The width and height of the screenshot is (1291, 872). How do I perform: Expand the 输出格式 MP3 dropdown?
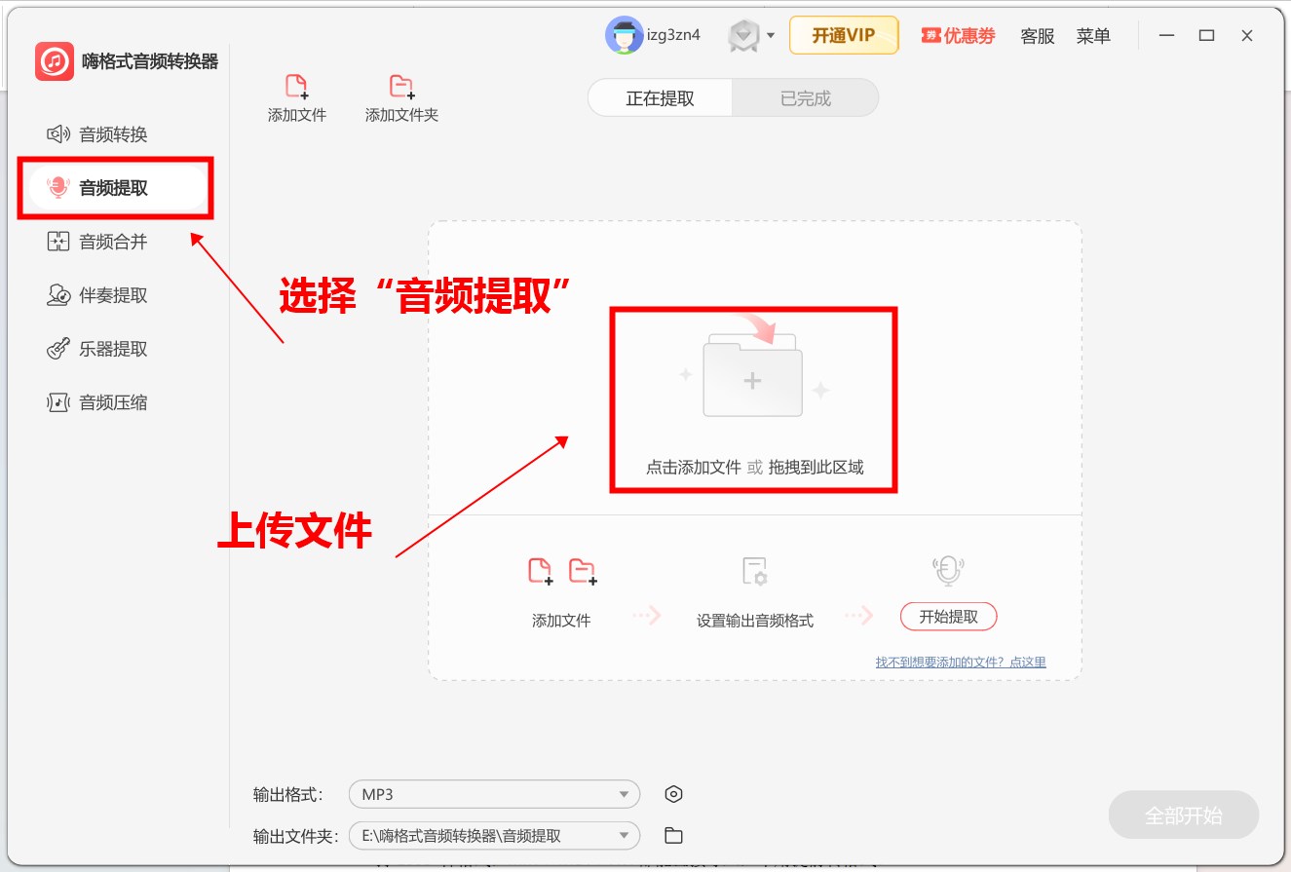tap(494, 794)
